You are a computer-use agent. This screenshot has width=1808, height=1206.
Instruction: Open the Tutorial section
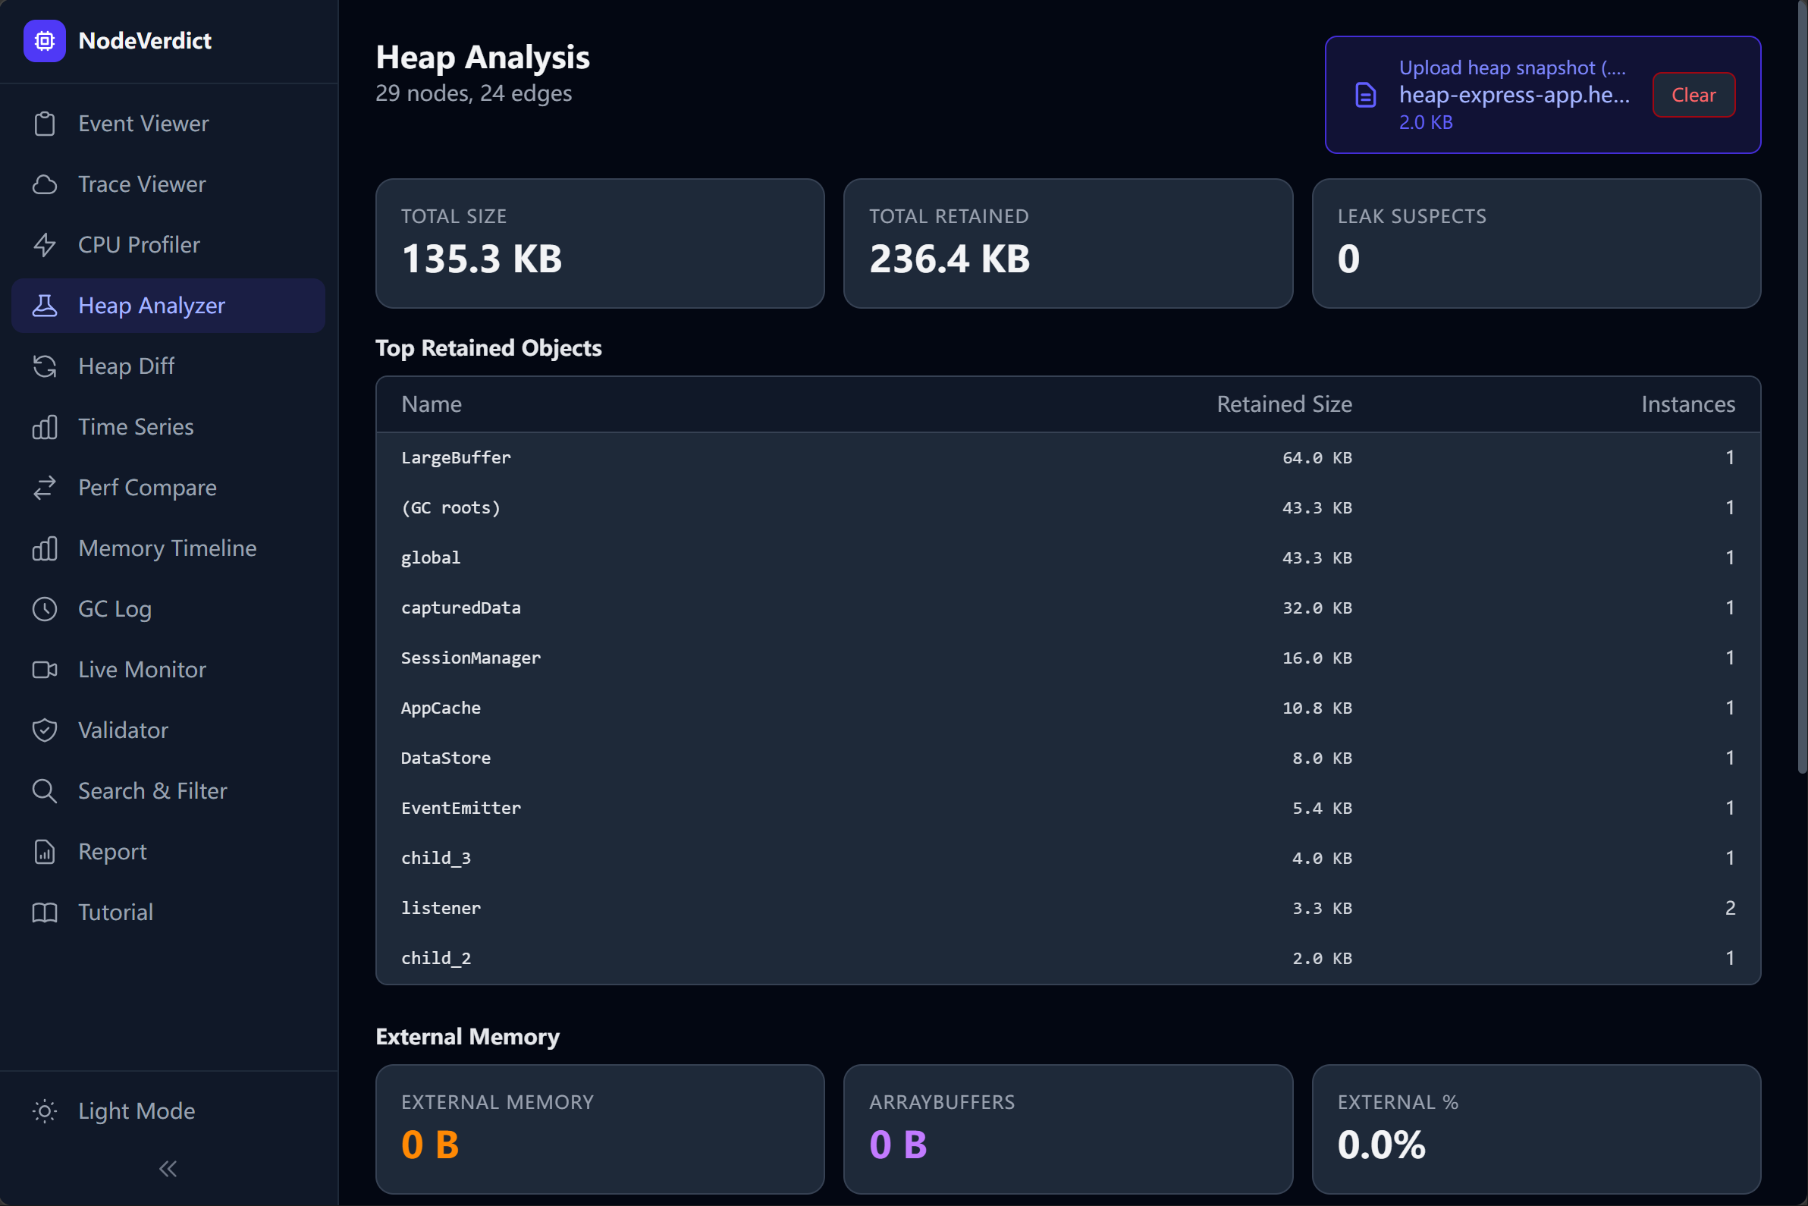point(168,912)
